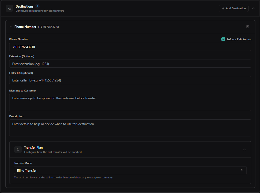
Task: Click the Blind Transfer selection
Action: (26, 170)
